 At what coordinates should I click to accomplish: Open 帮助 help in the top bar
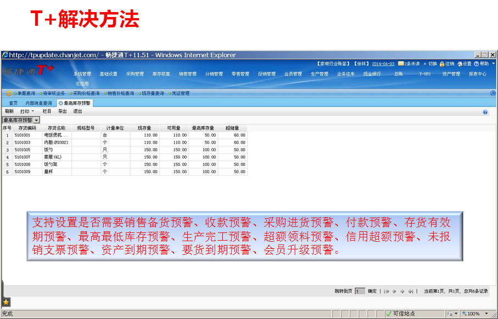(x=482, y=64)
